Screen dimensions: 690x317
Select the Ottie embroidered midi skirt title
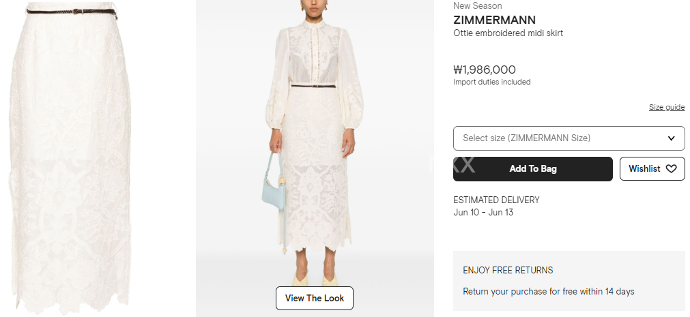pyautogui.click(x=508, y=33)
